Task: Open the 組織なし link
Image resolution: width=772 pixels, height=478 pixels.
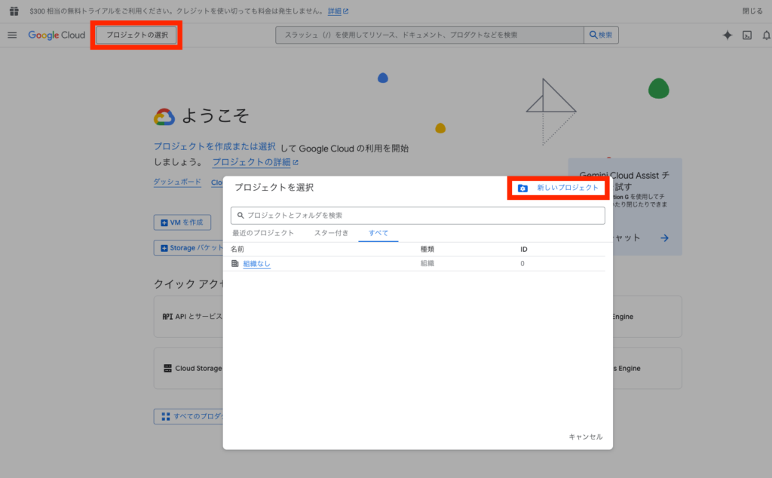Action: click(256, 264)
